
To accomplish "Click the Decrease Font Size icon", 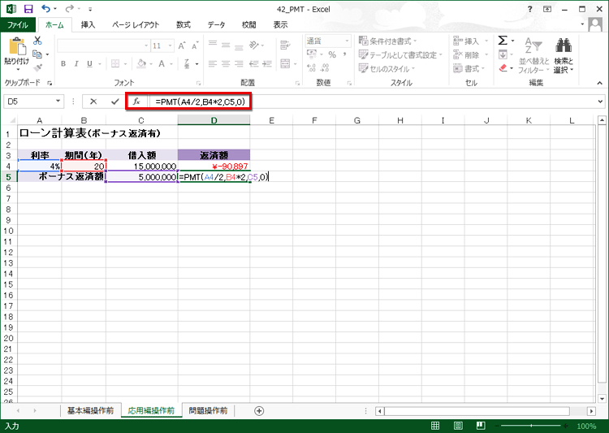I will (x=195, y=45).
